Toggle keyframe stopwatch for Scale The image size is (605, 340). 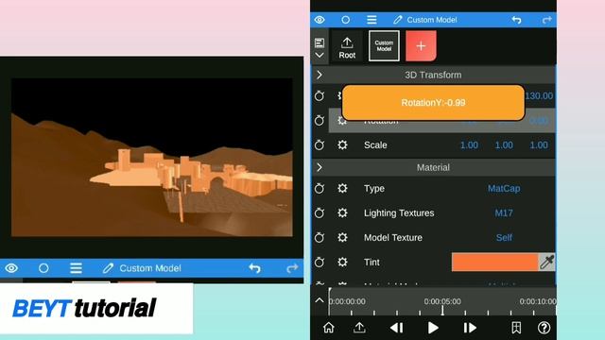tap(320, 144)
